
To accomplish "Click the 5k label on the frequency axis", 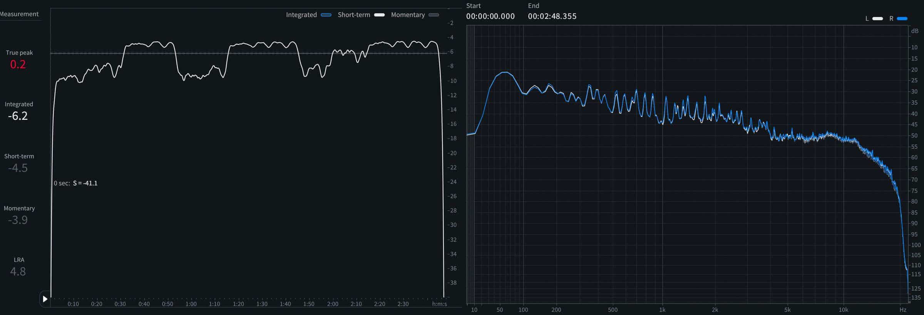I will [x=788, y=310].
